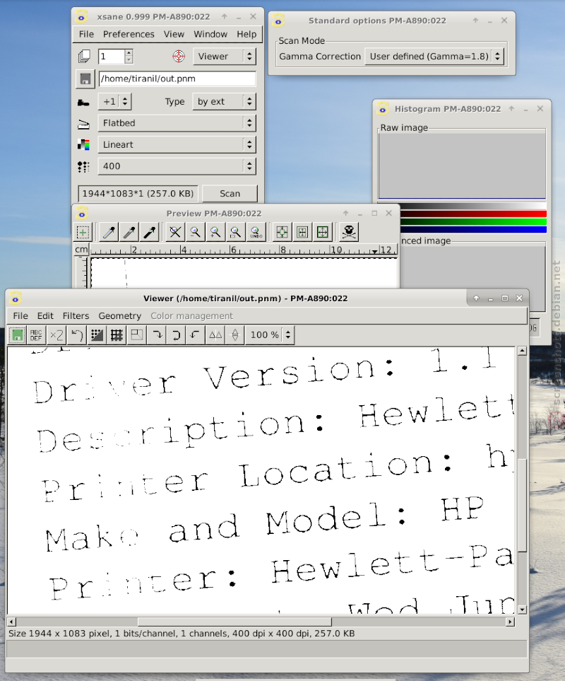Open the 400 resolution dropdown
The height and width of the screenshot is (681, 565).
pos(177,166)
